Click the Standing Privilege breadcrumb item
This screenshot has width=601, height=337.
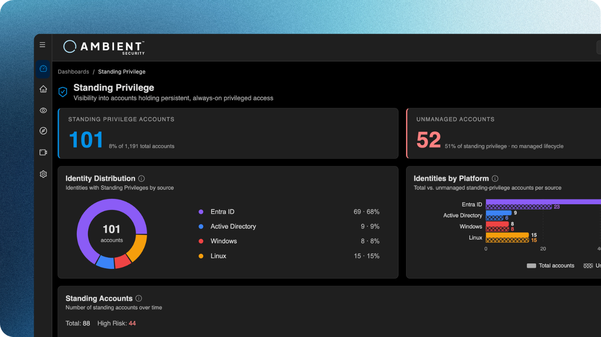pyautogui.click(x=122, y=72)
